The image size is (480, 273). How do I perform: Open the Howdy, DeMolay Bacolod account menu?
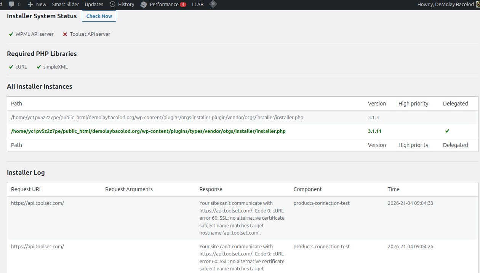pos(445,5)
